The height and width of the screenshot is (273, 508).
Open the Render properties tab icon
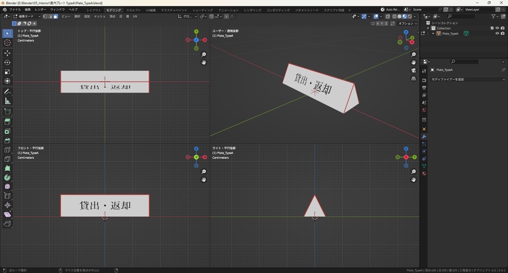pyautogui.click(x=424, y=80)
